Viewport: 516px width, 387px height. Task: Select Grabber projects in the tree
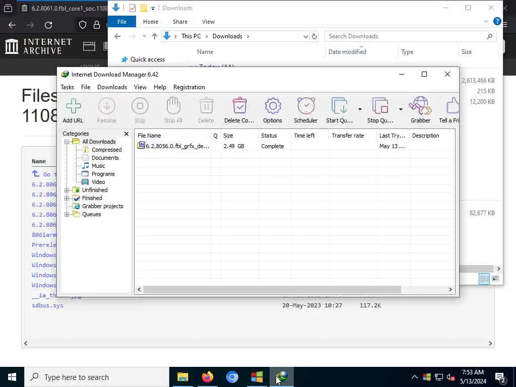point(102,206)
